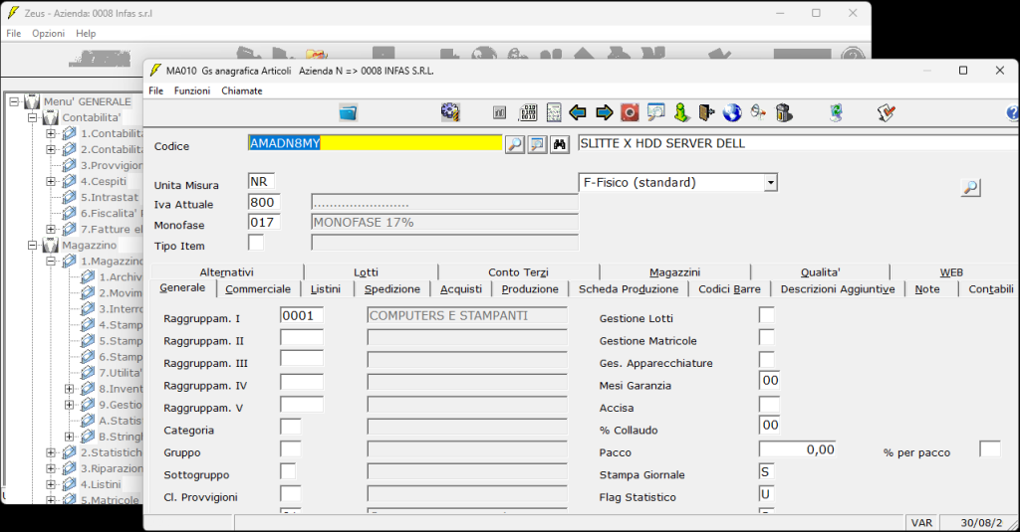
Task: Click the blue globe toolbar icon
Action: tap(732, 112)
